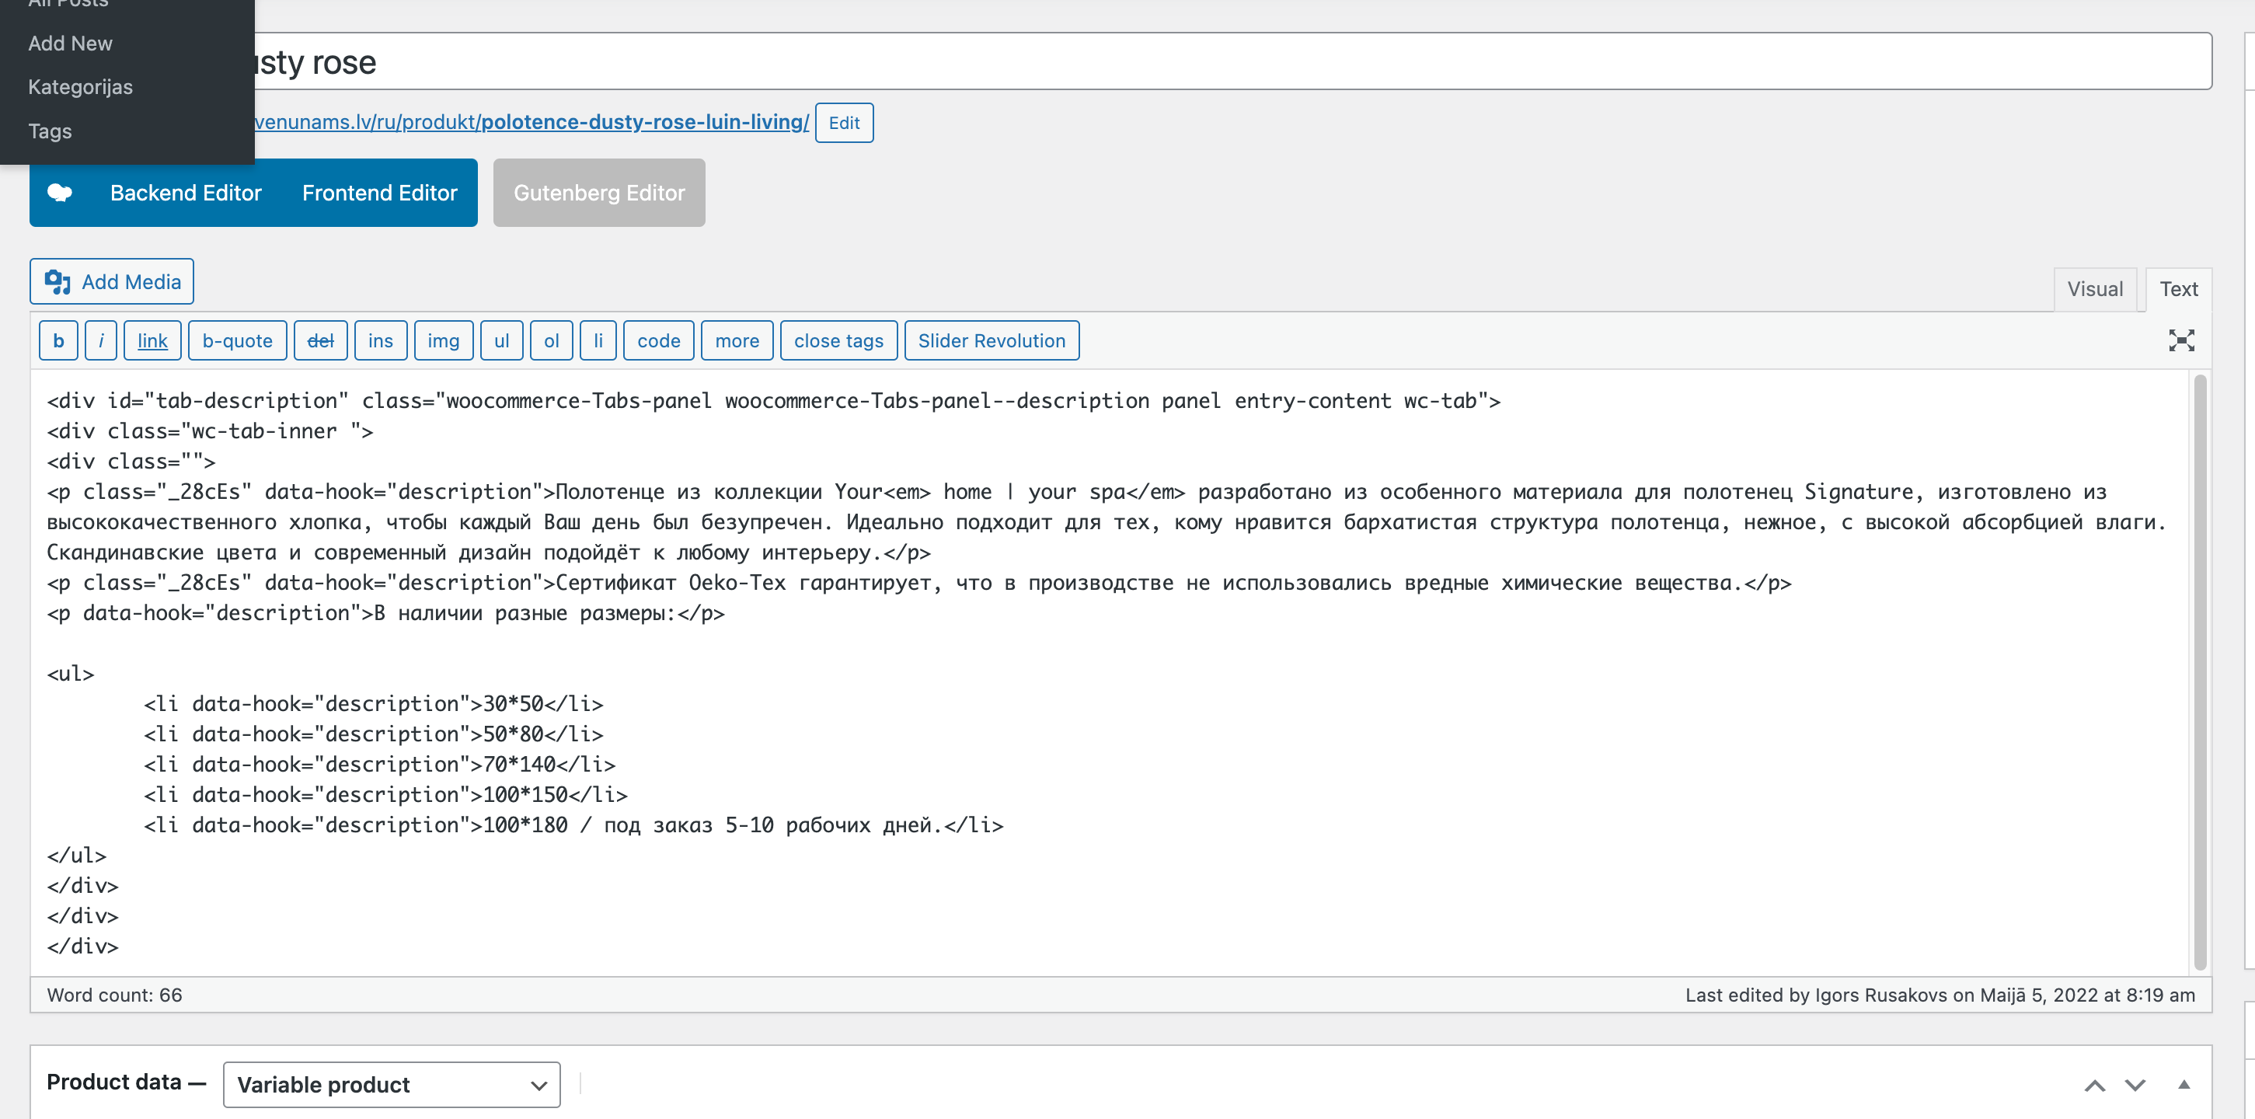Image resolution: width=2255 pixels, height=1119 pixels.
Task: Click the WPBakery cloud logo icon
Action: (60, 193)
